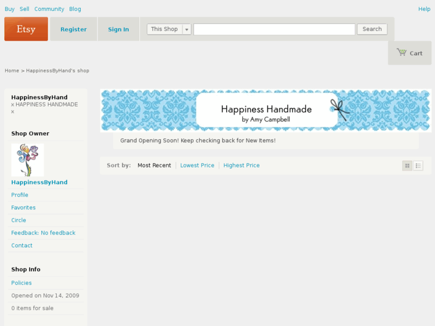Switch to list view icon
This screenshot has height=326, width=435.
[418, 166]
